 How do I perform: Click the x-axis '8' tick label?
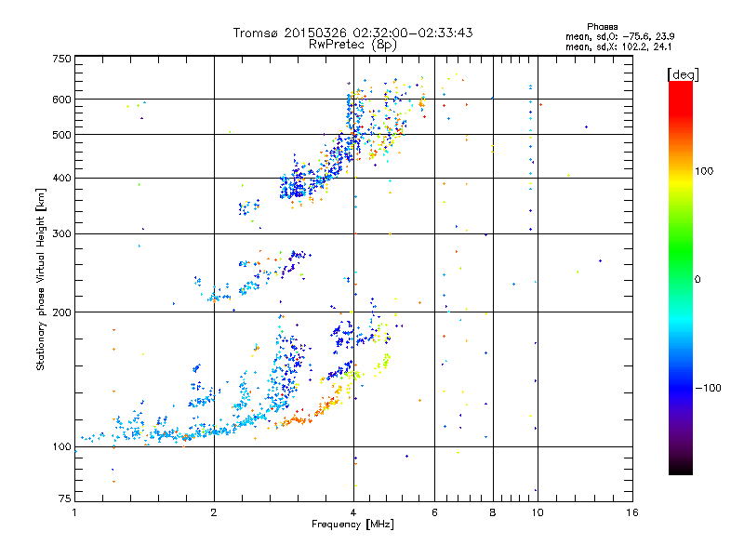coord(493,512)
